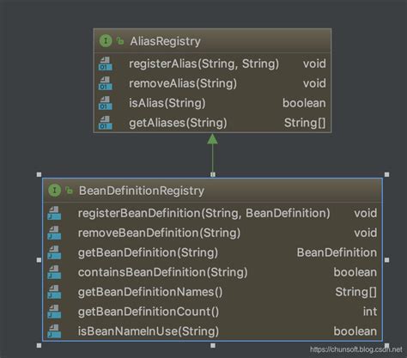Click the method icon beside getBeanDefinitionCount
The image size is (407, 358).
click(x=54, y=312)
